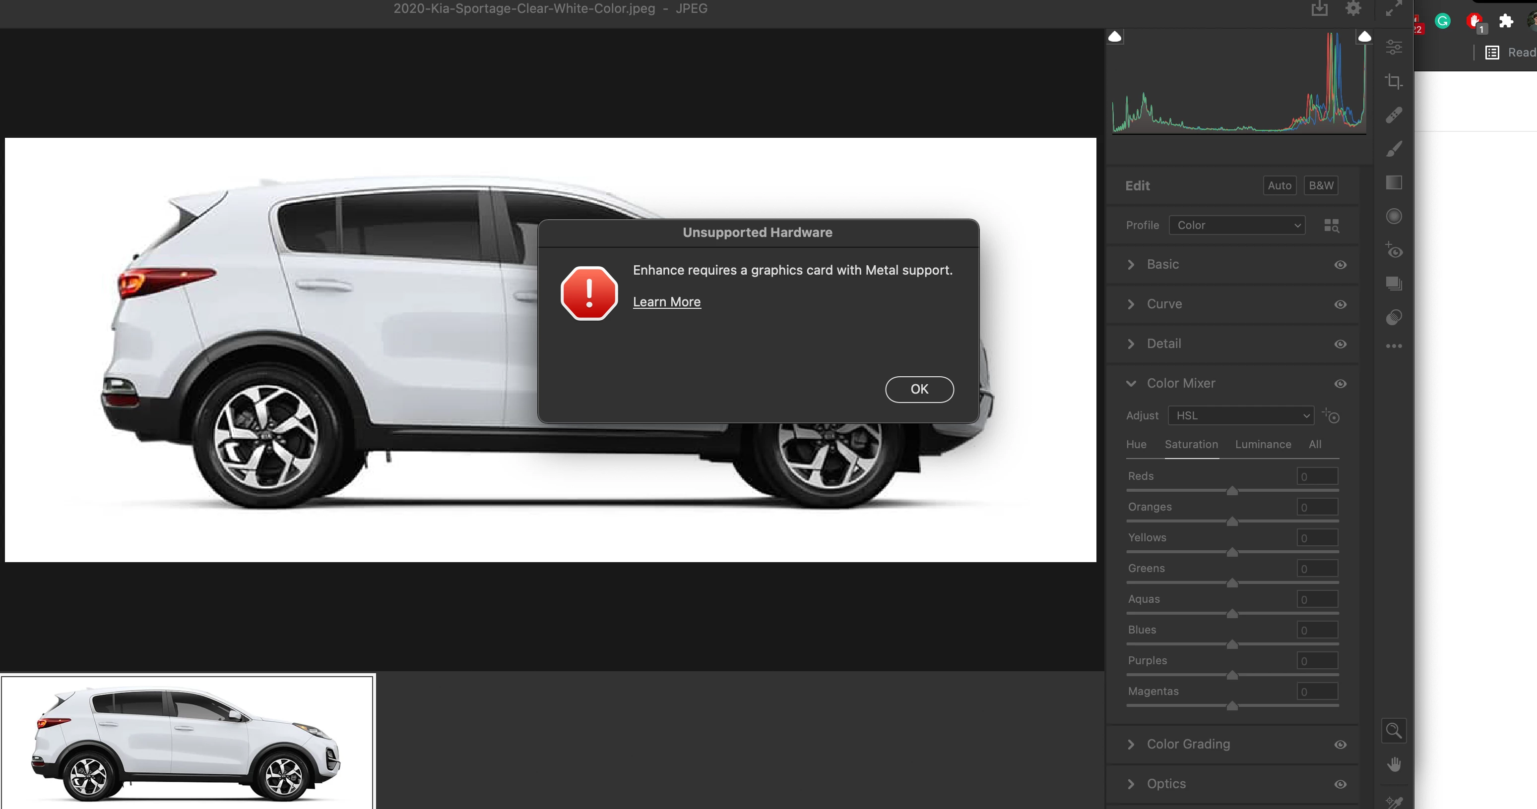The image size is (1537, 809).
Task: Switch to the Luminance tab
Action: coord(1263,444)
